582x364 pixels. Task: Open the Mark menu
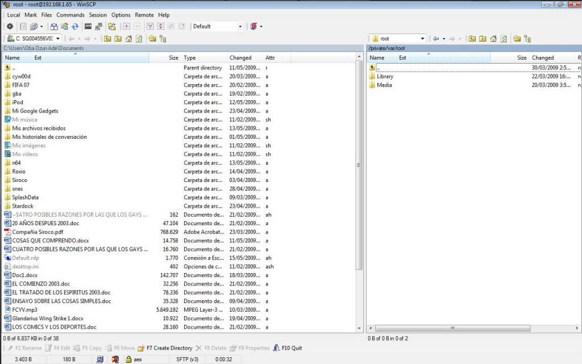(31, 15)
